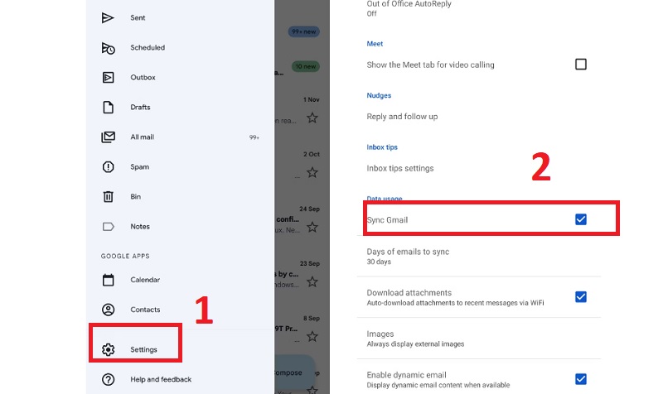
Task: Open the Scheduled folder clock icon
Action: point(109,48)
